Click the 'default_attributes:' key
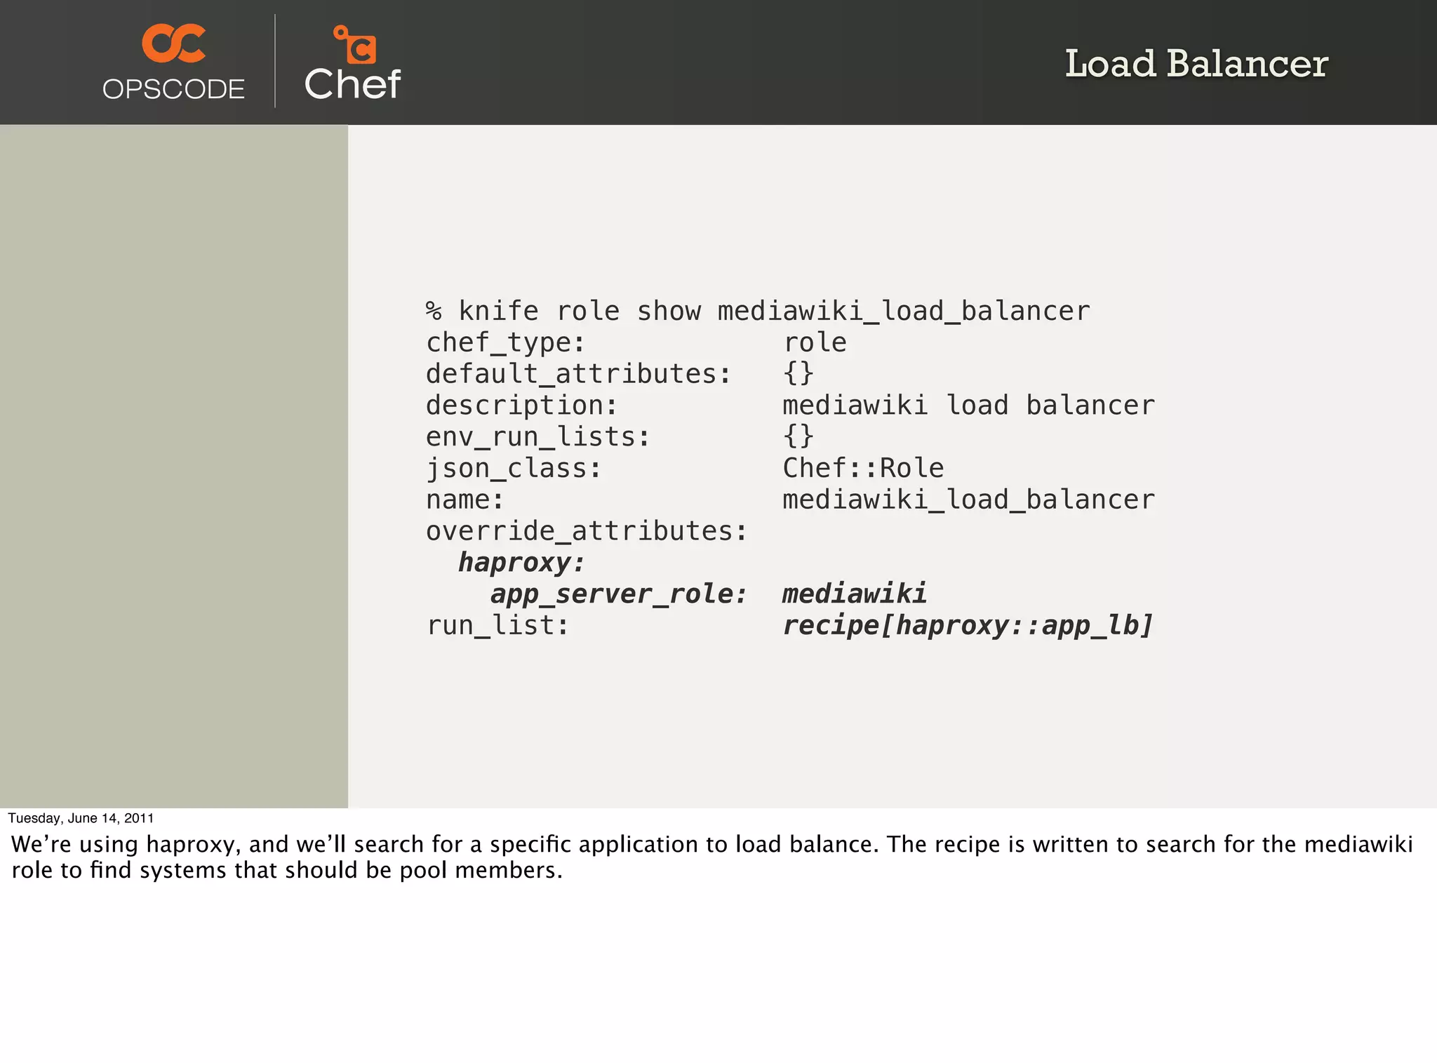The height and width of the screenshot is (1063, 1437). (579, 374)
